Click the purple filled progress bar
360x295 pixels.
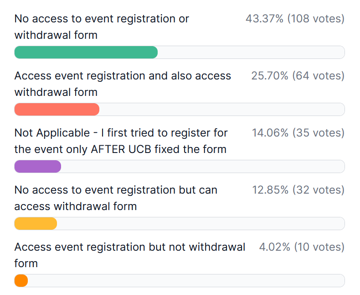click(x=38, y=167)
